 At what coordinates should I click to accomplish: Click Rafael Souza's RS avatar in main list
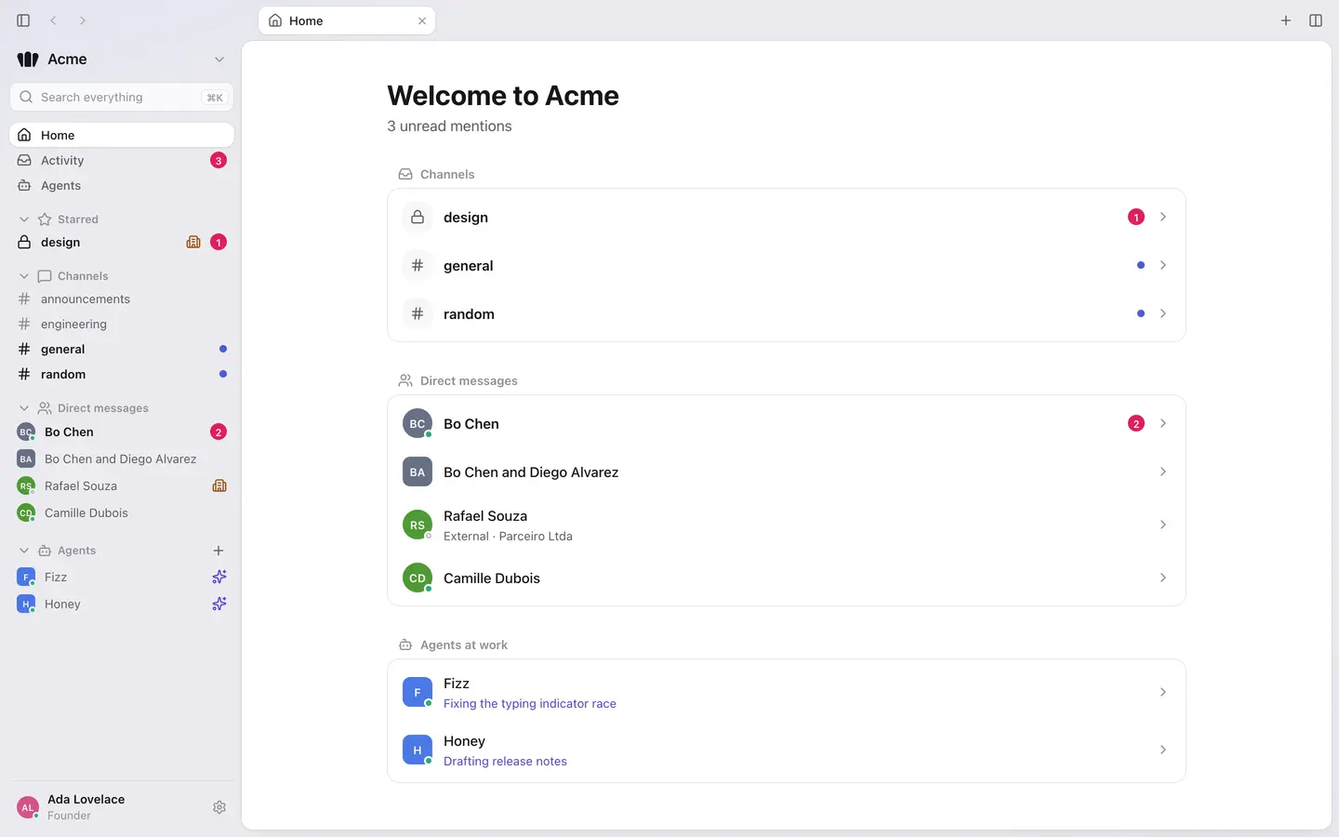pyautogui.click(x=418, y=525)
